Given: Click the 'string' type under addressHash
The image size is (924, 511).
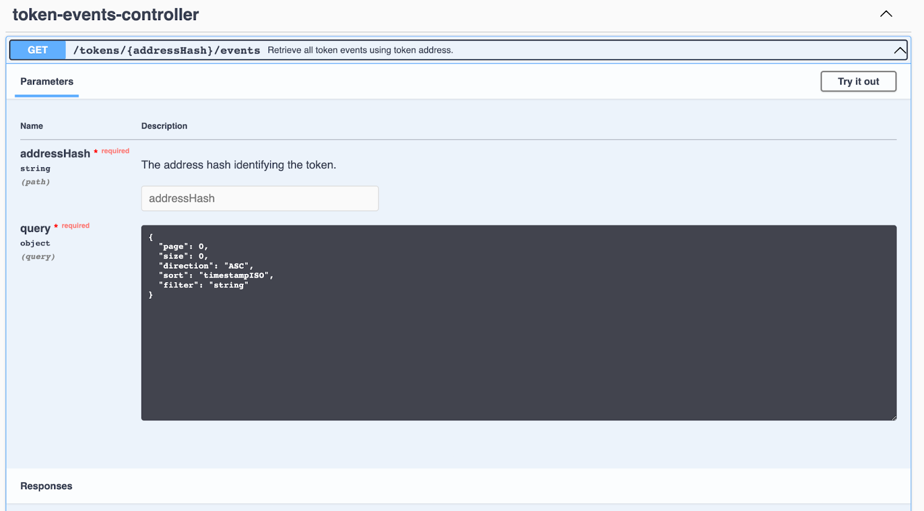Looking at the screenshot, I should click(x=35, y=168).
